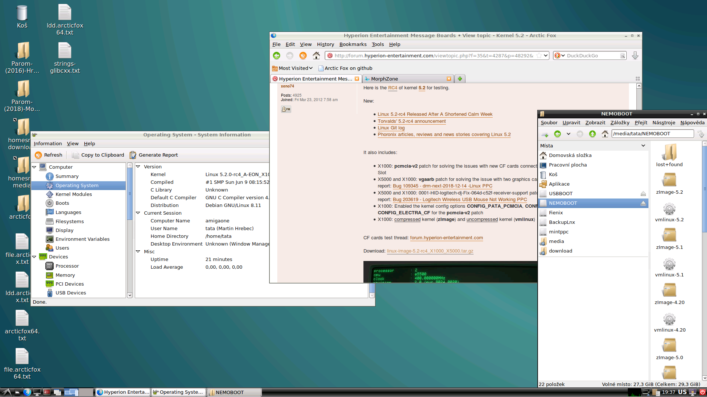Click the file manager location path field

coord(652,134)
